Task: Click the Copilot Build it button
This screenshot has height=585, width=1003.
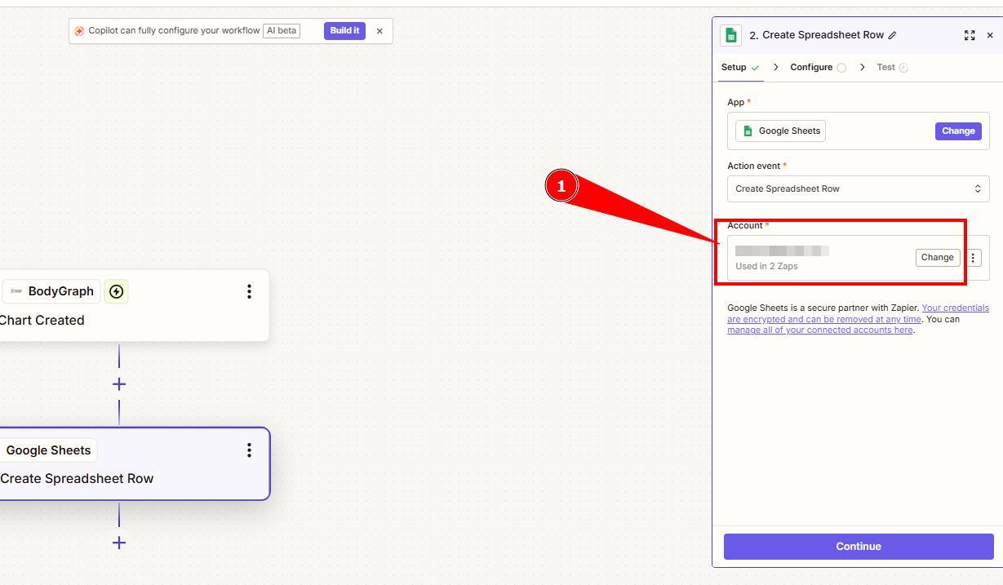Action: (344, 31)
